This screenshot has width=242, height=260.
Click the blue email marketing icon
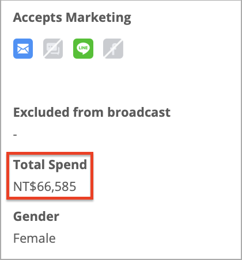click(23, 49)
